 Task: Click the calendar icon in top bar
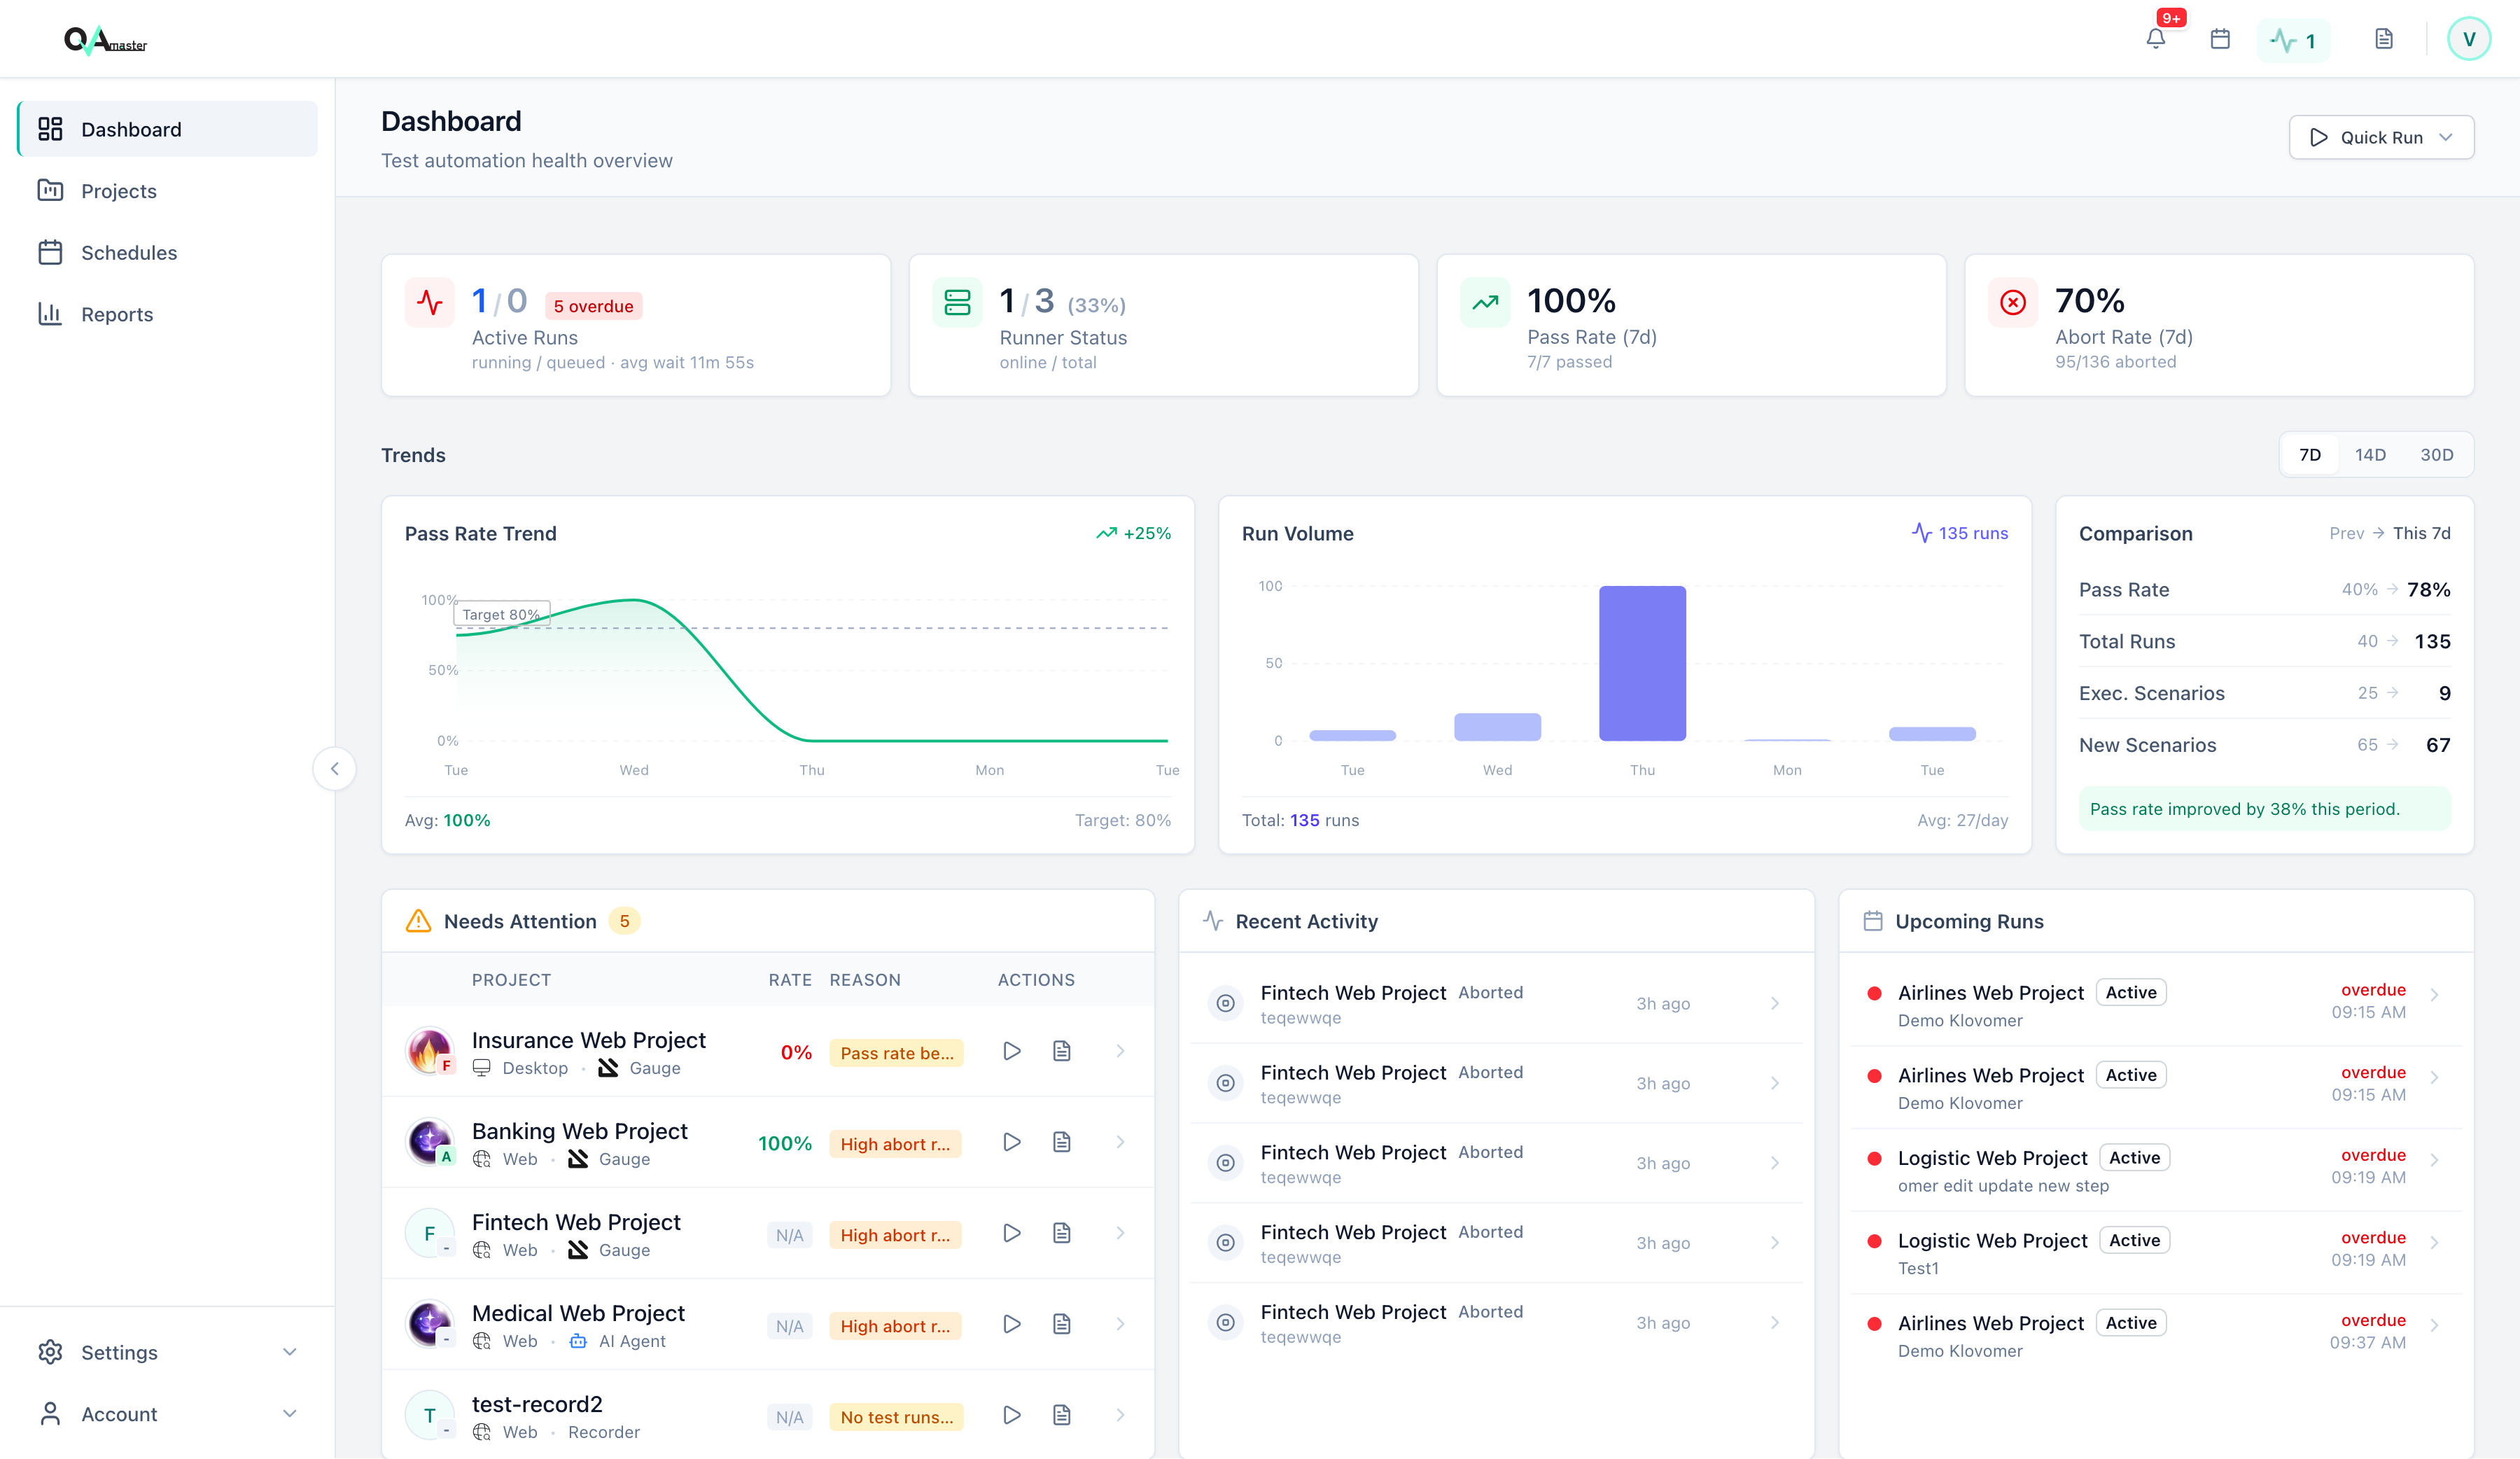click(x=2220, y=39)
